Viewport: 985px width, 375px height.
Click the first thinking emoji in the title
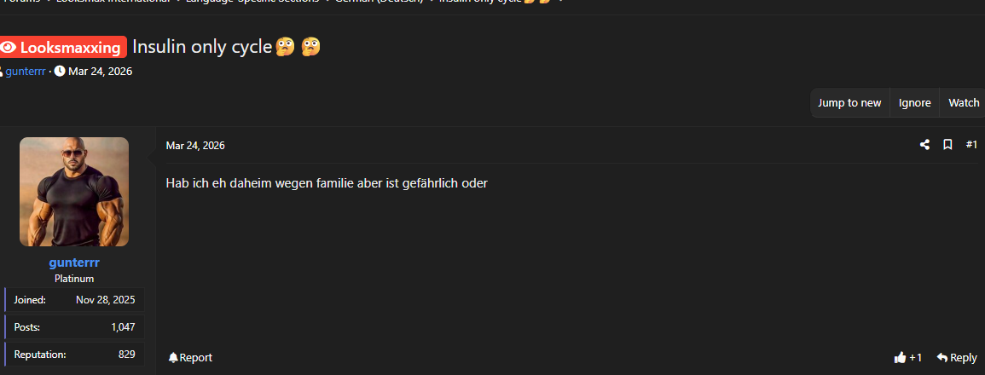[285, 47]
